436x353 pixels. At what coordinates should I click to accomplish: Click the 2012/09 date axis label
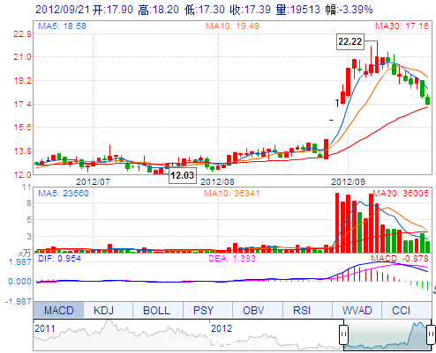tap(349, 181)
